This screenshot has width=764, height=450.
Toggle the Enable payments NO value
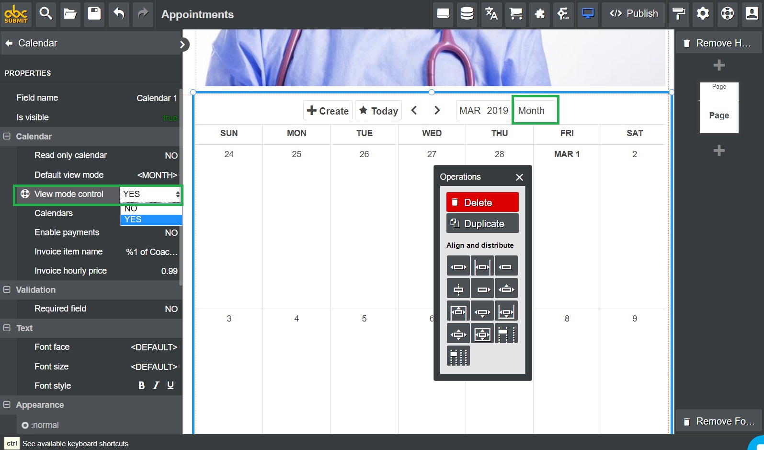click(171, 233)
